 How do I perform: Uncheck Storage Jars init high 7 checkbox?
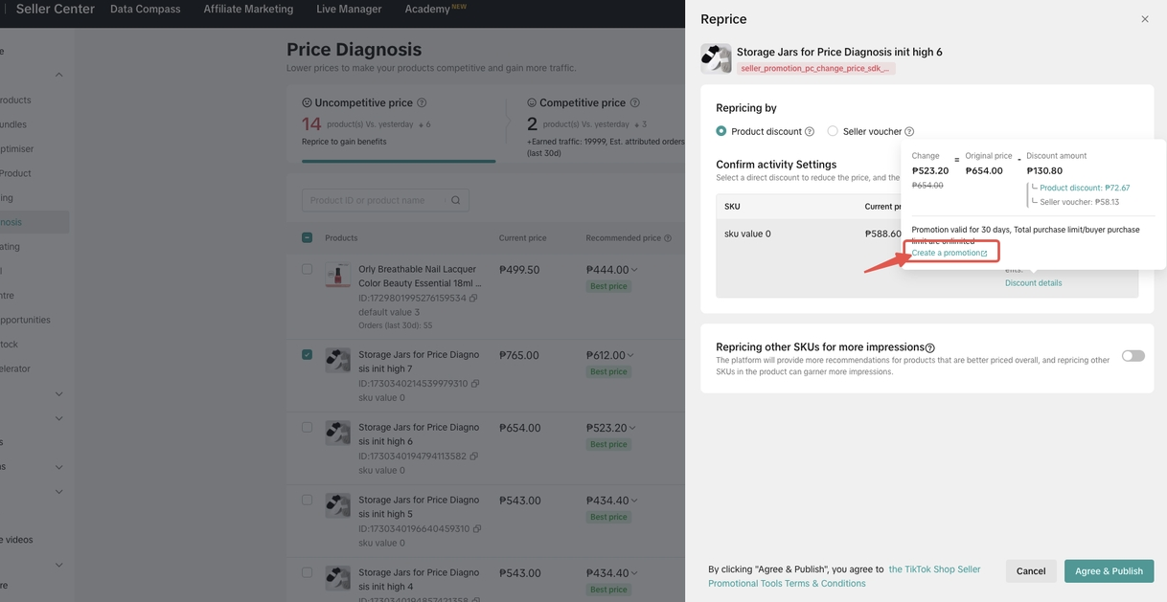click(307, 354)
